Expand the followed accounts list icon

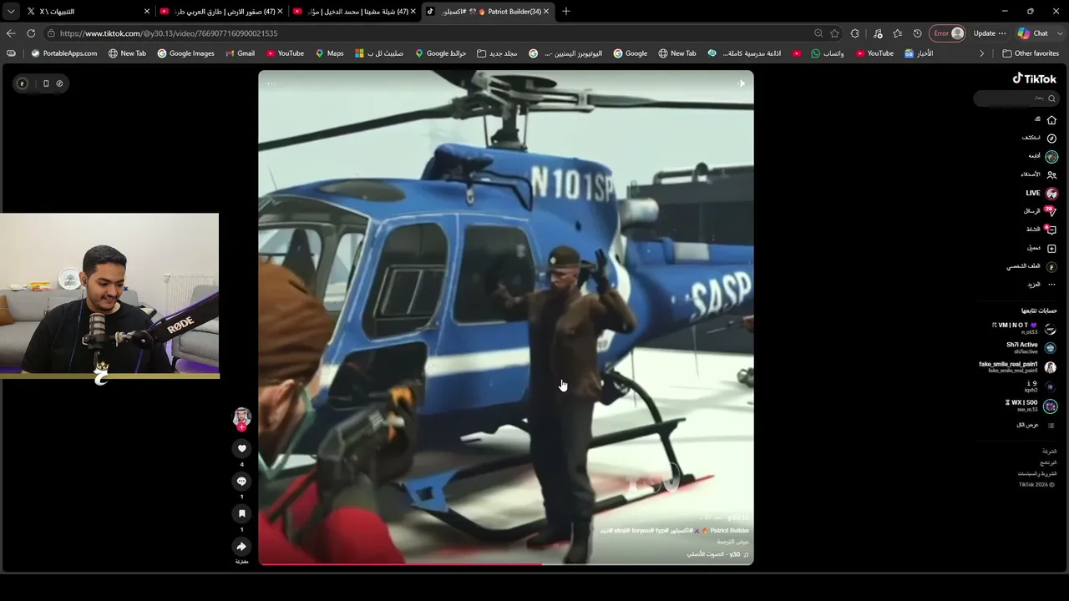(1051, 425)
